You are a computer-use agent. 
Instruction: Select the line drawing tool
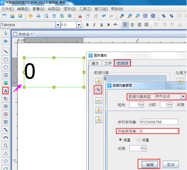tap(6, 52)
